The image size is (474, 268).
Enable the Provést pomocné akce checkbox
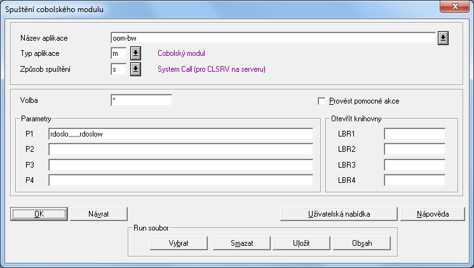pyautogui.click(x=322, y=101)
